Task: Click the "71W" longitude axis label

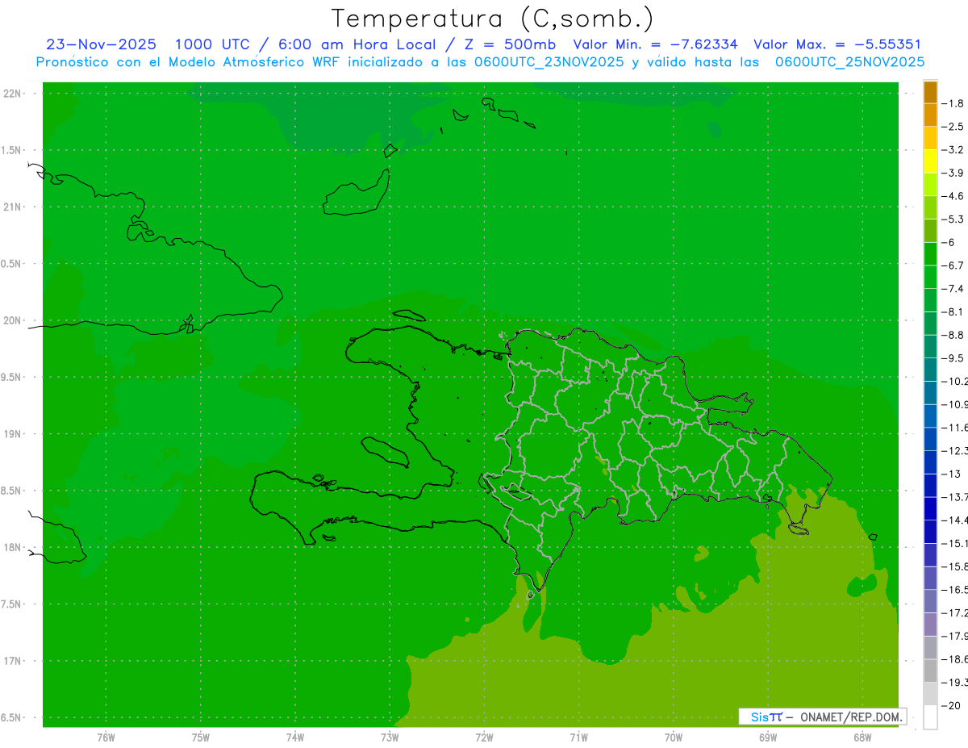Action: [x=578, y=738]
